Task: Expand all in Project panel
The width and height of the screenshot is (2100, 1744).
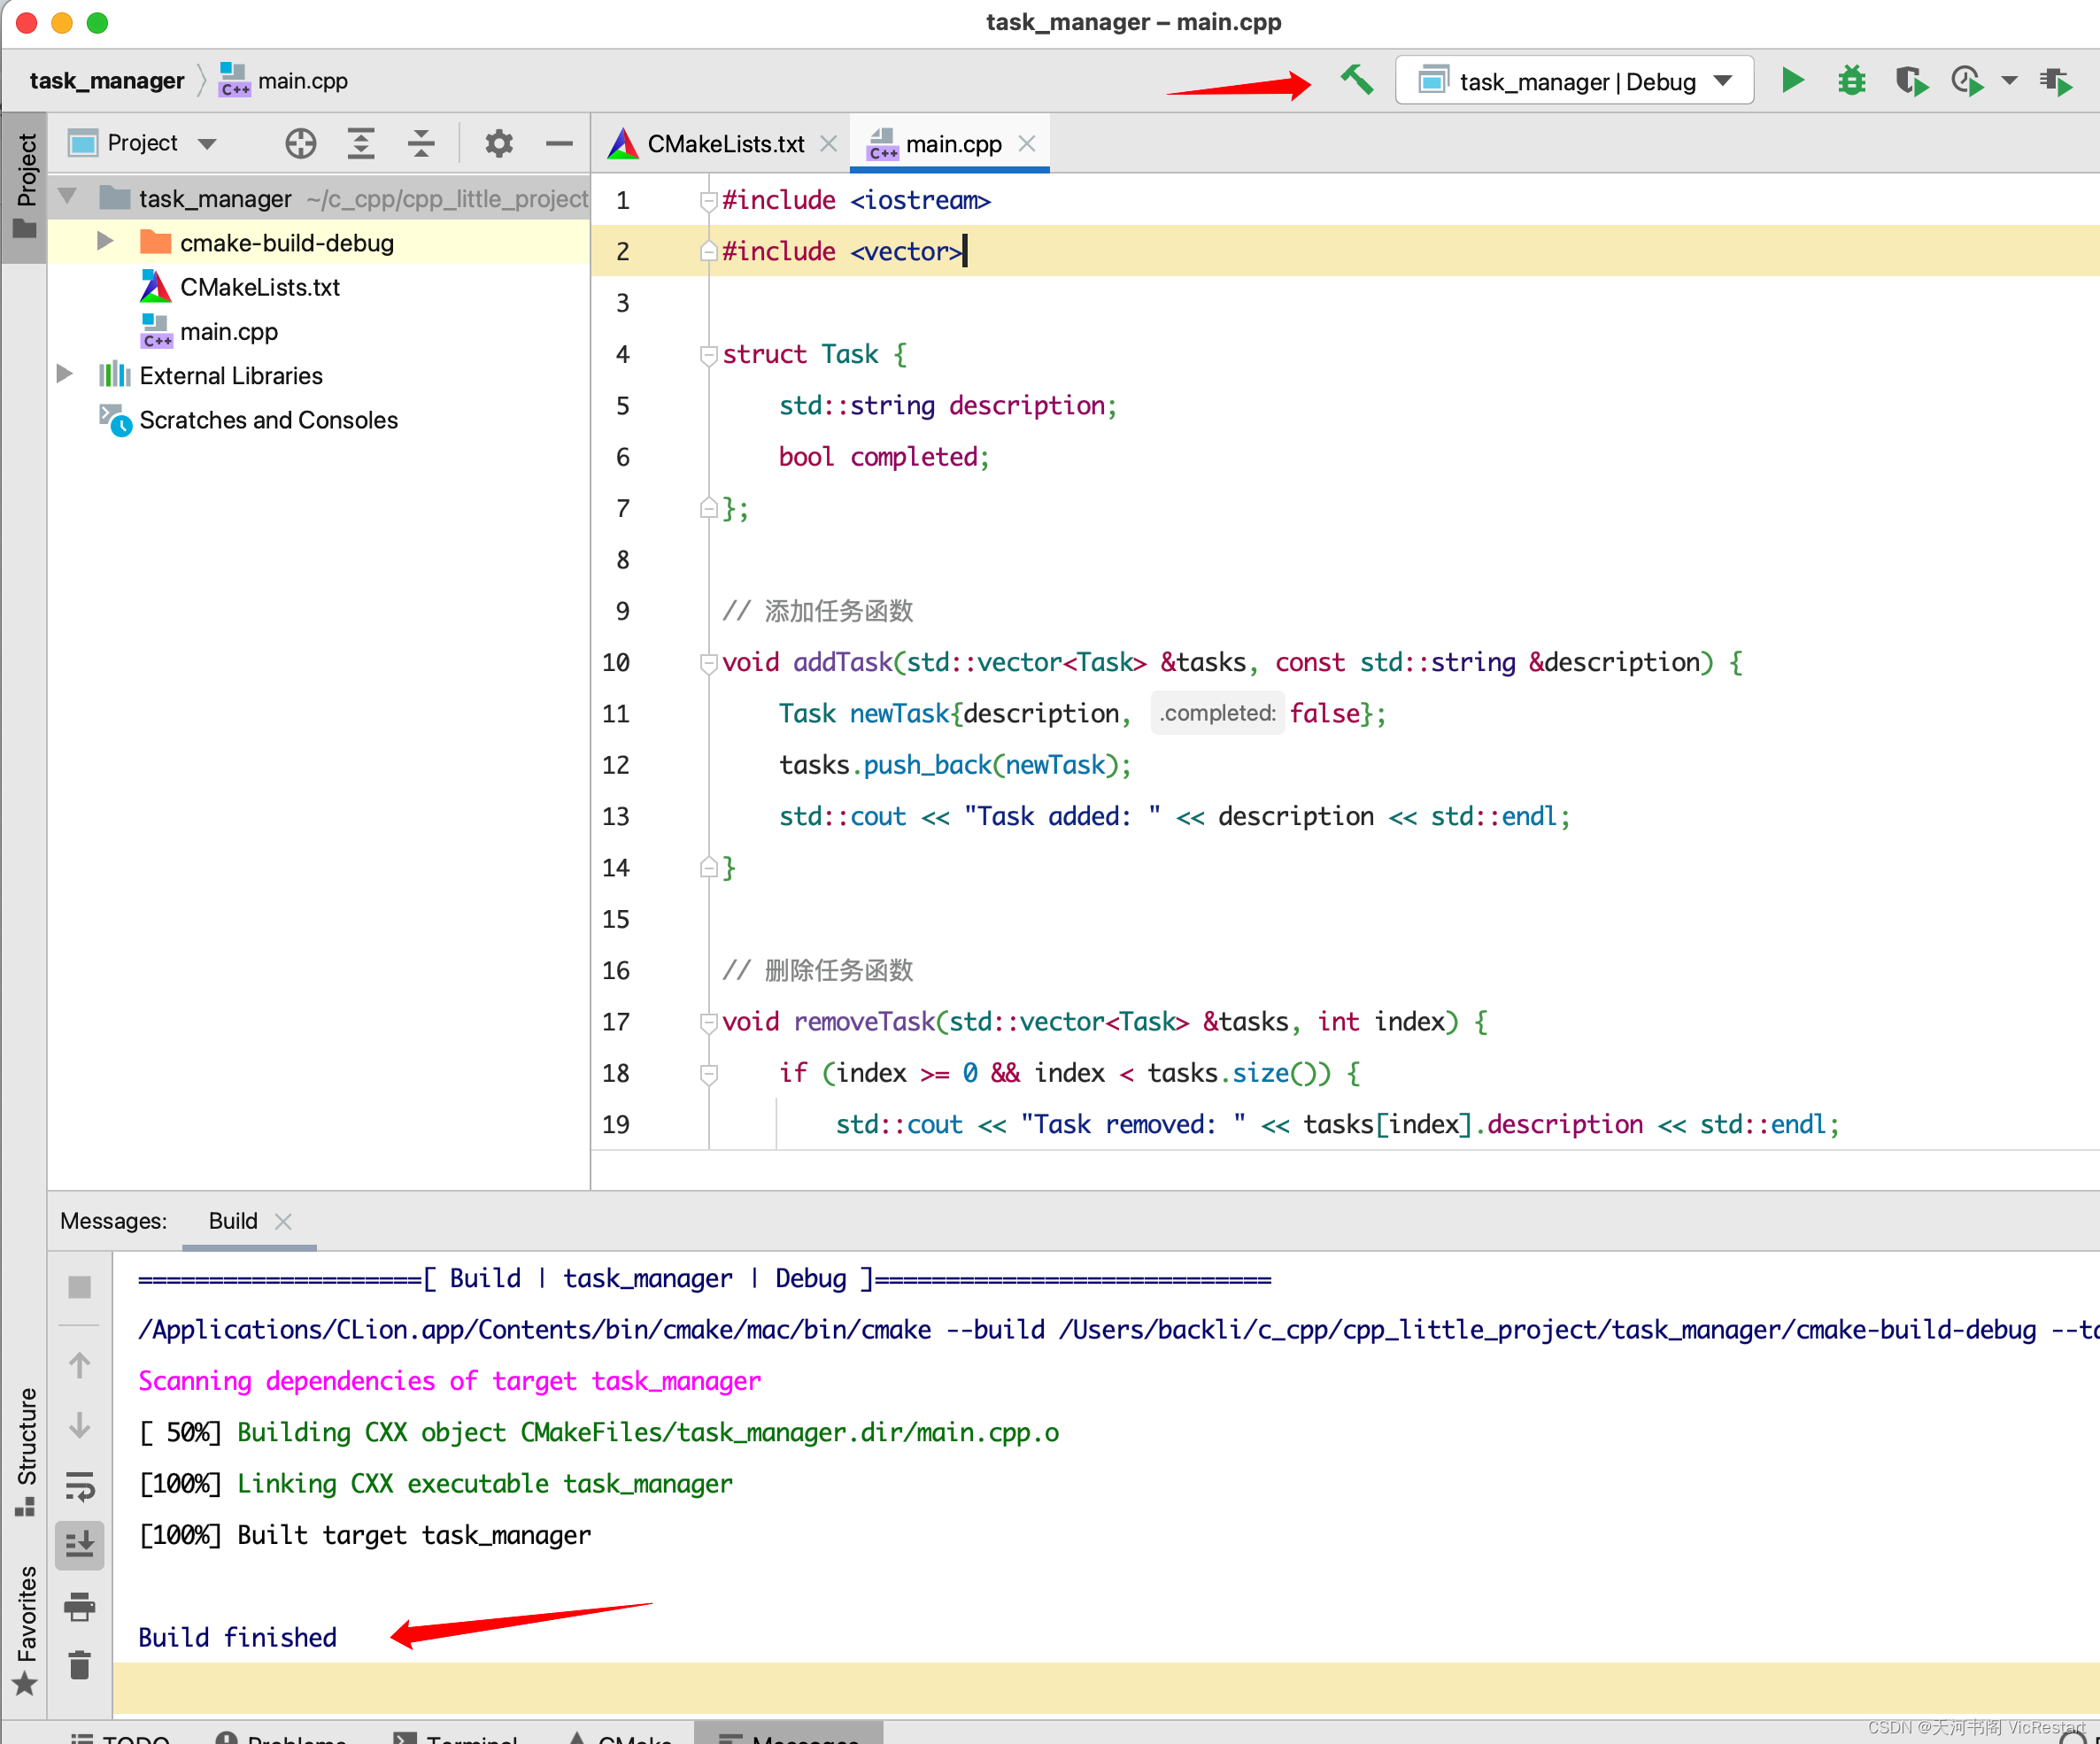Action: pyautogui.click(x=361, y=144)
